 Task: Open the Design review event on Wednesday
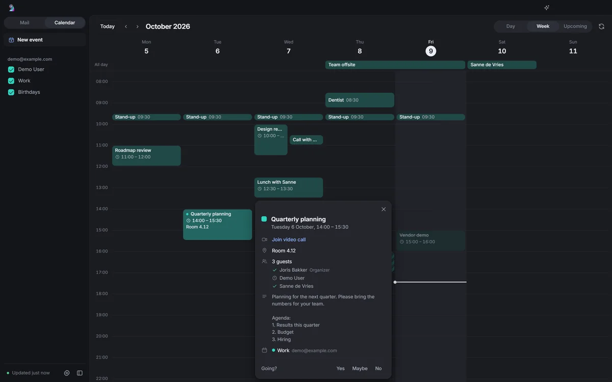point(271,140)
